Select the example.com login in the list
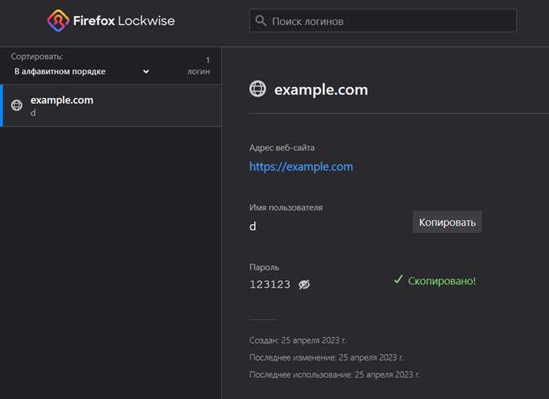This screenshot has height=399, width=549. 112,105
